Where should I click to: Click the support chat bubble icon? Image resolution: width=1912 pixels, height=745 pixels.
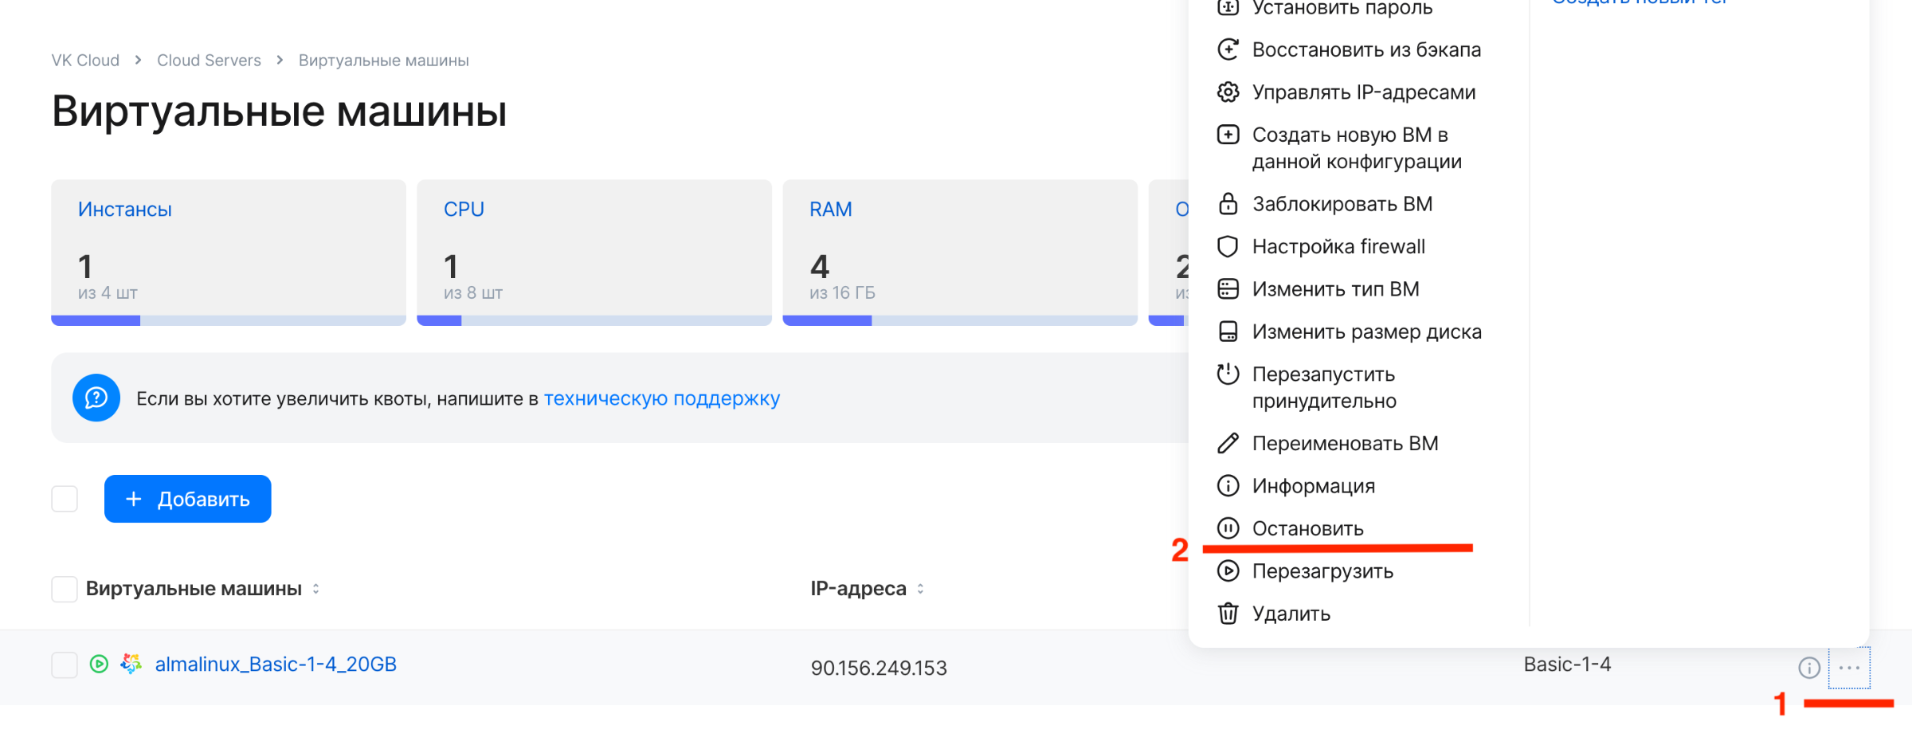click(96, 398)
